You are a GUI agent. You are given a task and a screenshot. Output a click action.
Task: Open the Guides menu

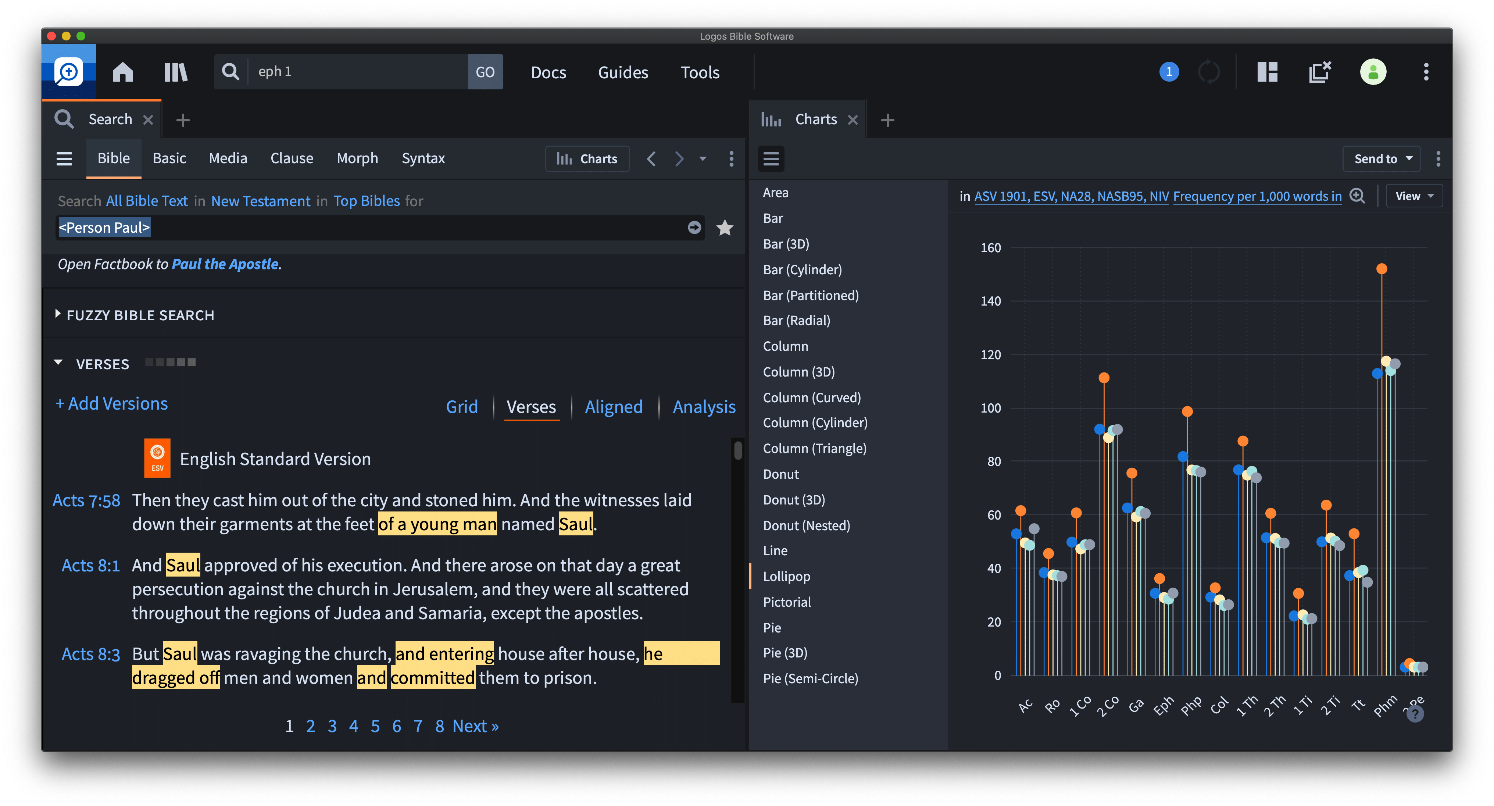[x=623, y=72]
